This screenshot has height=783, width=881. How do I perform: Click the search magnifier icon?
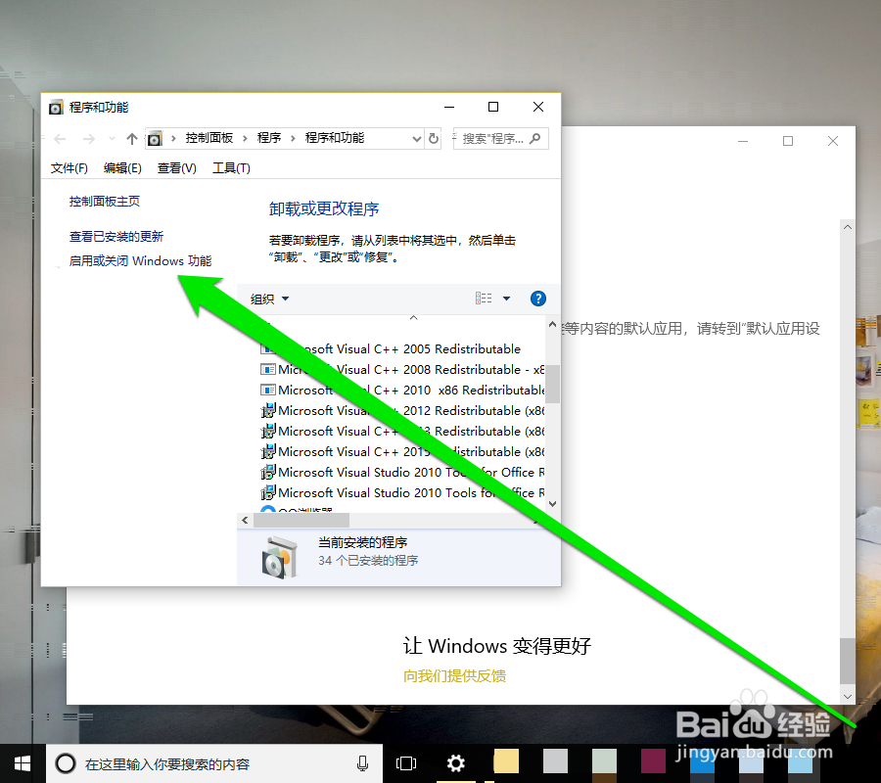[534, 138]
